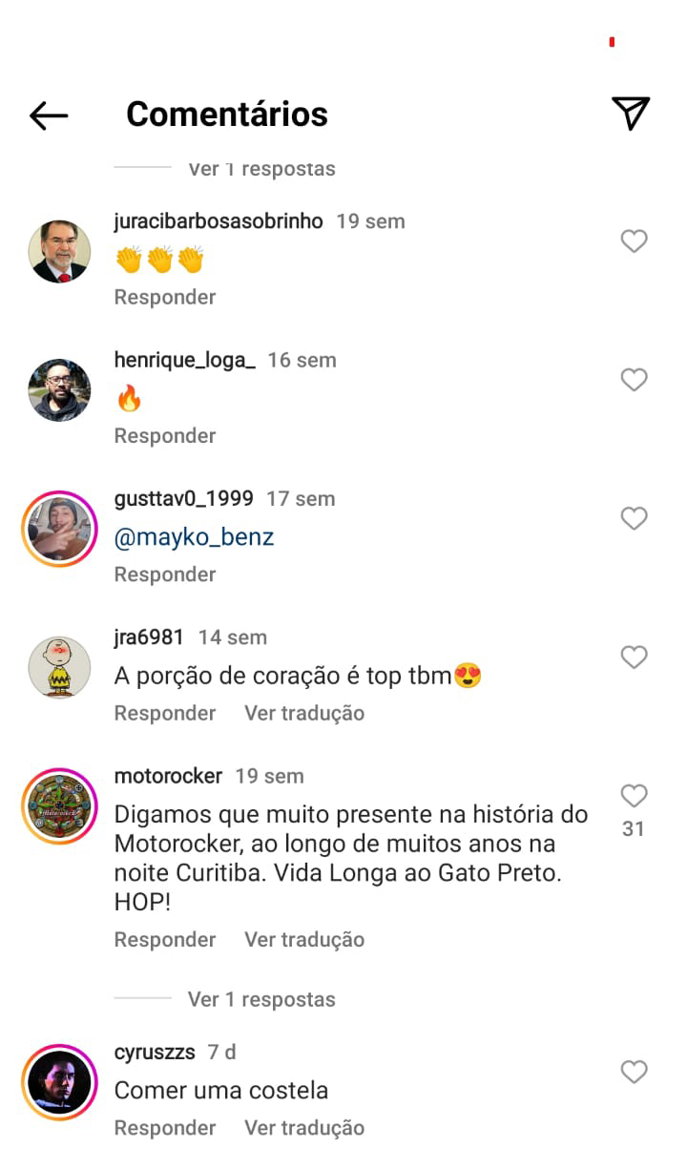Tap heart on jra6981's comment

(x=635, y=658)
